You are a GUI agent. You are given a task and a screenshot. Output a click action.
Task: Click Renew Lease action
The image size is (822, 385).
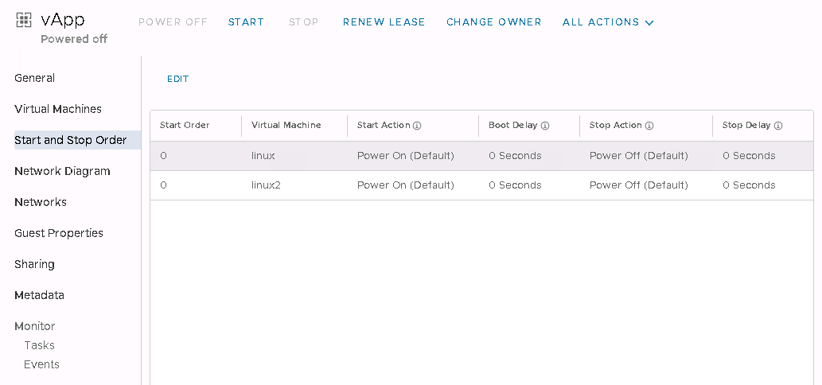click(x=384, y=22)
